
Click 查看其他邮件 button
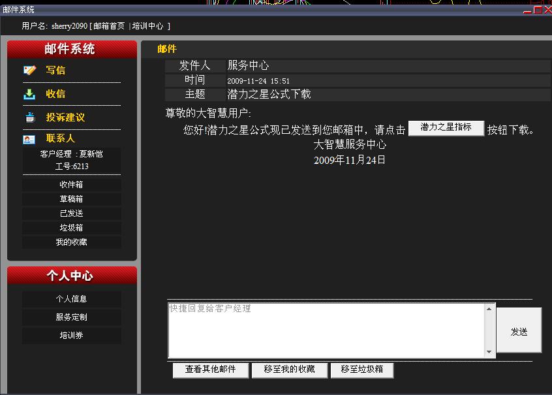tap(211, 370)
